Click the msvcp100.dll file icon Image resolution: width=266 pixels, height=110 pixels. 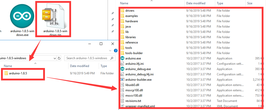click(123, 90)
